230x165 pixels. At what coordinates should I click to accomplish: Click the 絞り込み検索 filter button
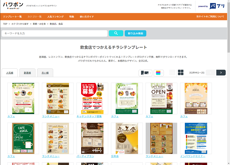coord(135,33)
